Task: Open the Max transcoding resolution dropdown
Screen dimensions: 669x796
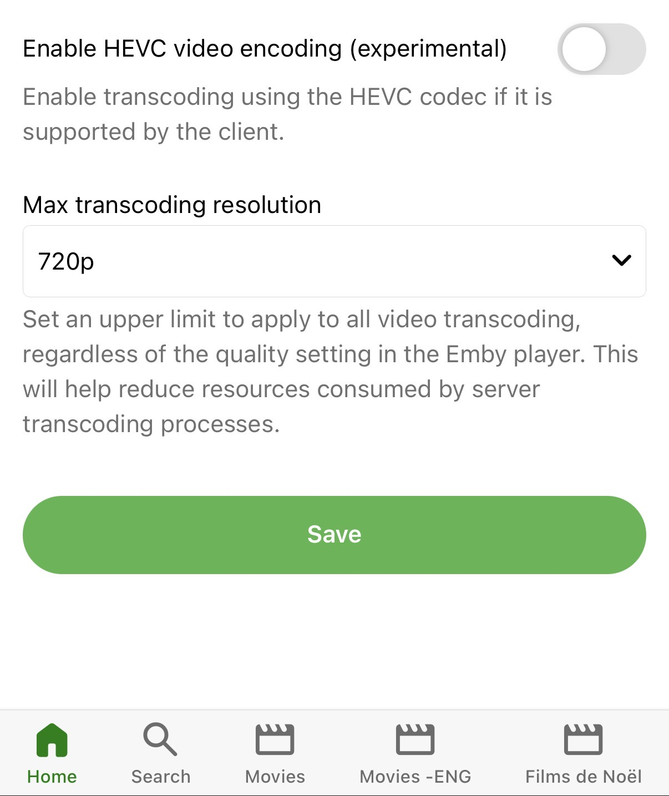Action: tap(334, 261)
